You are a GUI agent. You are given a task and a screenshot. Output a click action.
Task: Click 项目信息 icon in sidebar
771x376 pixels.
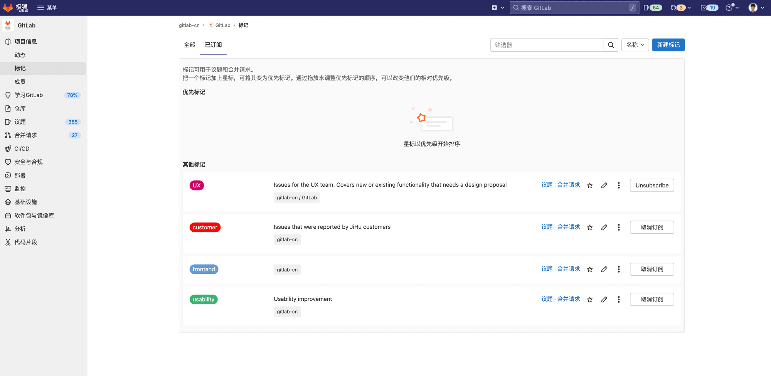(x=8, y=42)
